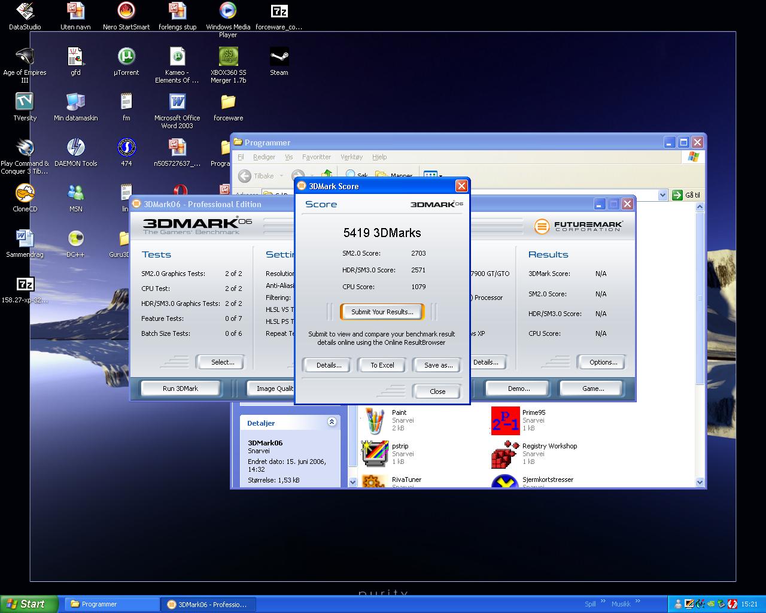Select the Prime95 shortcut in Programmer

[519, 420]
